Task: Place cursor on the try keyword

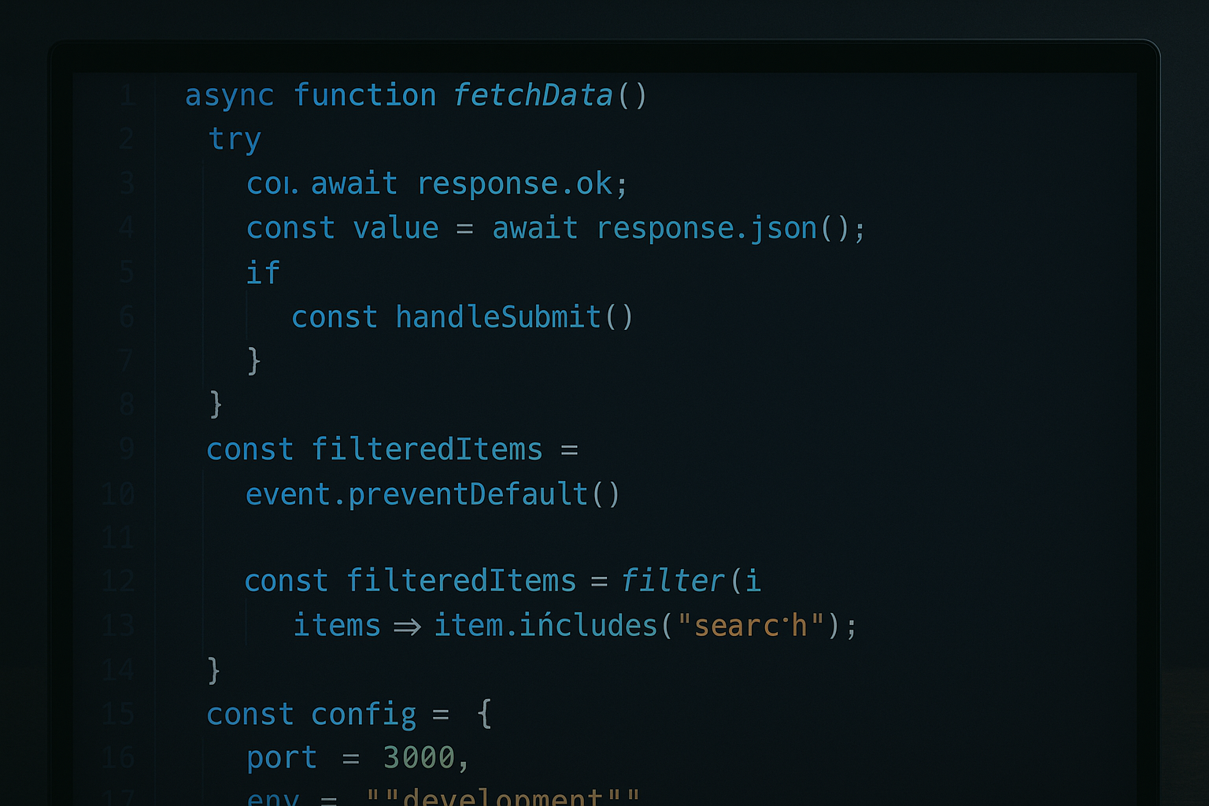Action: tap(235, 140)
